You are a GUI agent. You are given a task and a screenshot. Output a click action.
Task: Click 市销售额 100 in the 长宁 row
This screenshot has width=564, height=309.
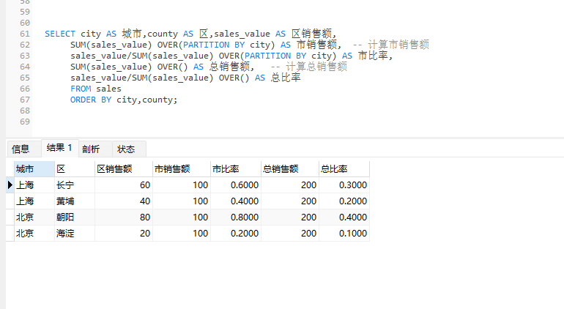[182, 185]
